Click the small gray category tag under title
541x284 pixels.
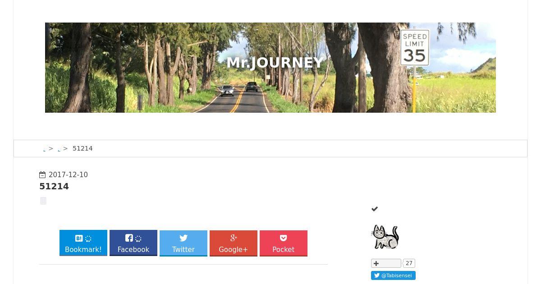coord(43,201)
